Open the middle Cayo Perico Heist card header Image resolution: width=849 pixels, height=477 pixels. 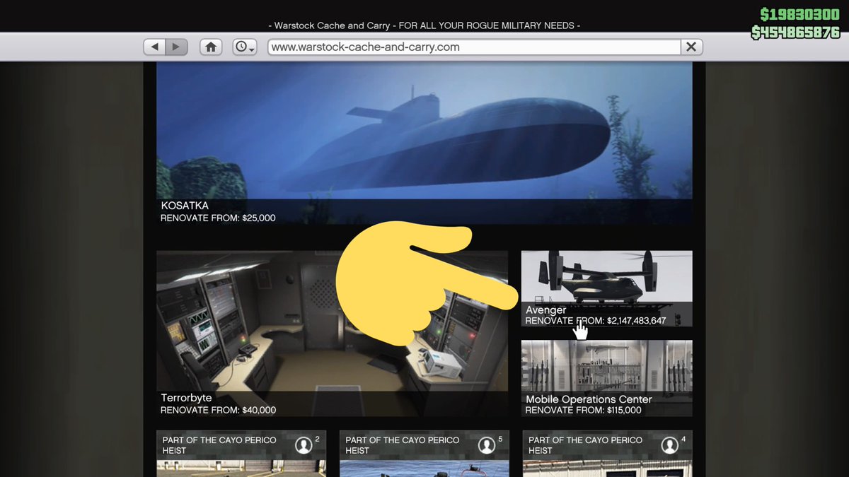[x=424, y=445]
